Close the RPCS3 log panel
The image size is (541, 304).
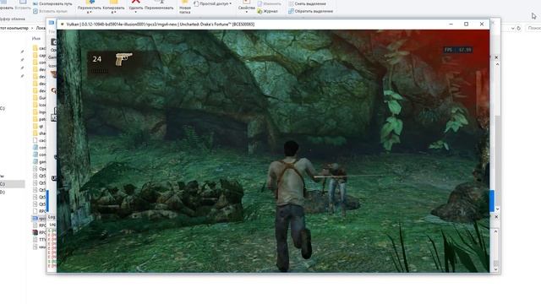click(x=496, y=217)
